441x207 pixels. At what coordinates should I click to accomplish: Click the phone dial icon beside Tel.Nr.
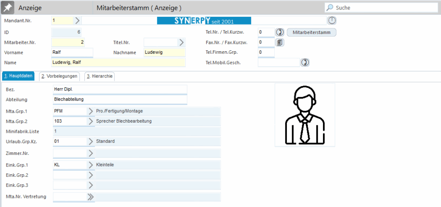pos(280,32)
